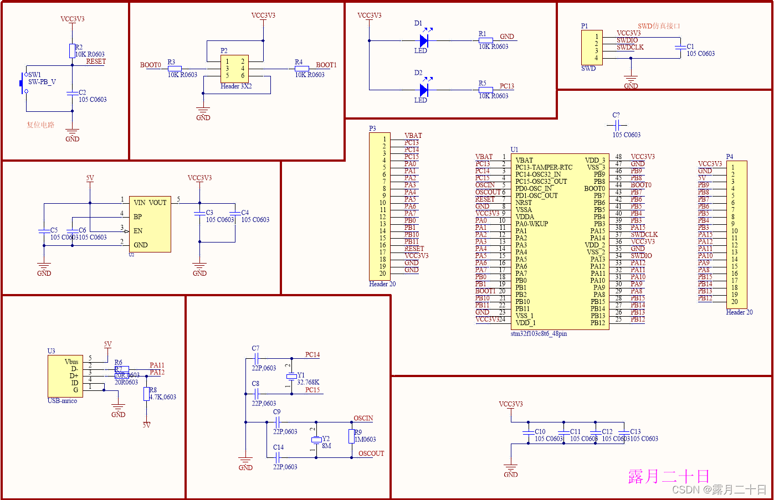Select the P2 Header 3X2 component
This screenshot has height=500, width=774.
(235, 69)
